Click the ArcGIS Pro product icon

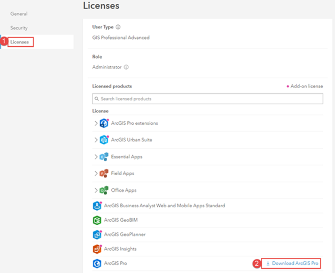(97, 263)
